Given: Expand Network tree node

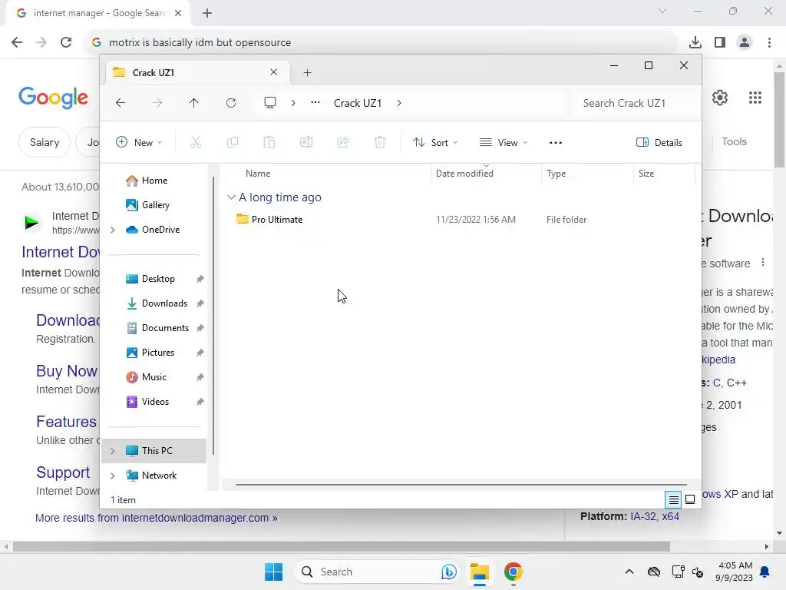Looking at the screenshot, I should [113, 476].
